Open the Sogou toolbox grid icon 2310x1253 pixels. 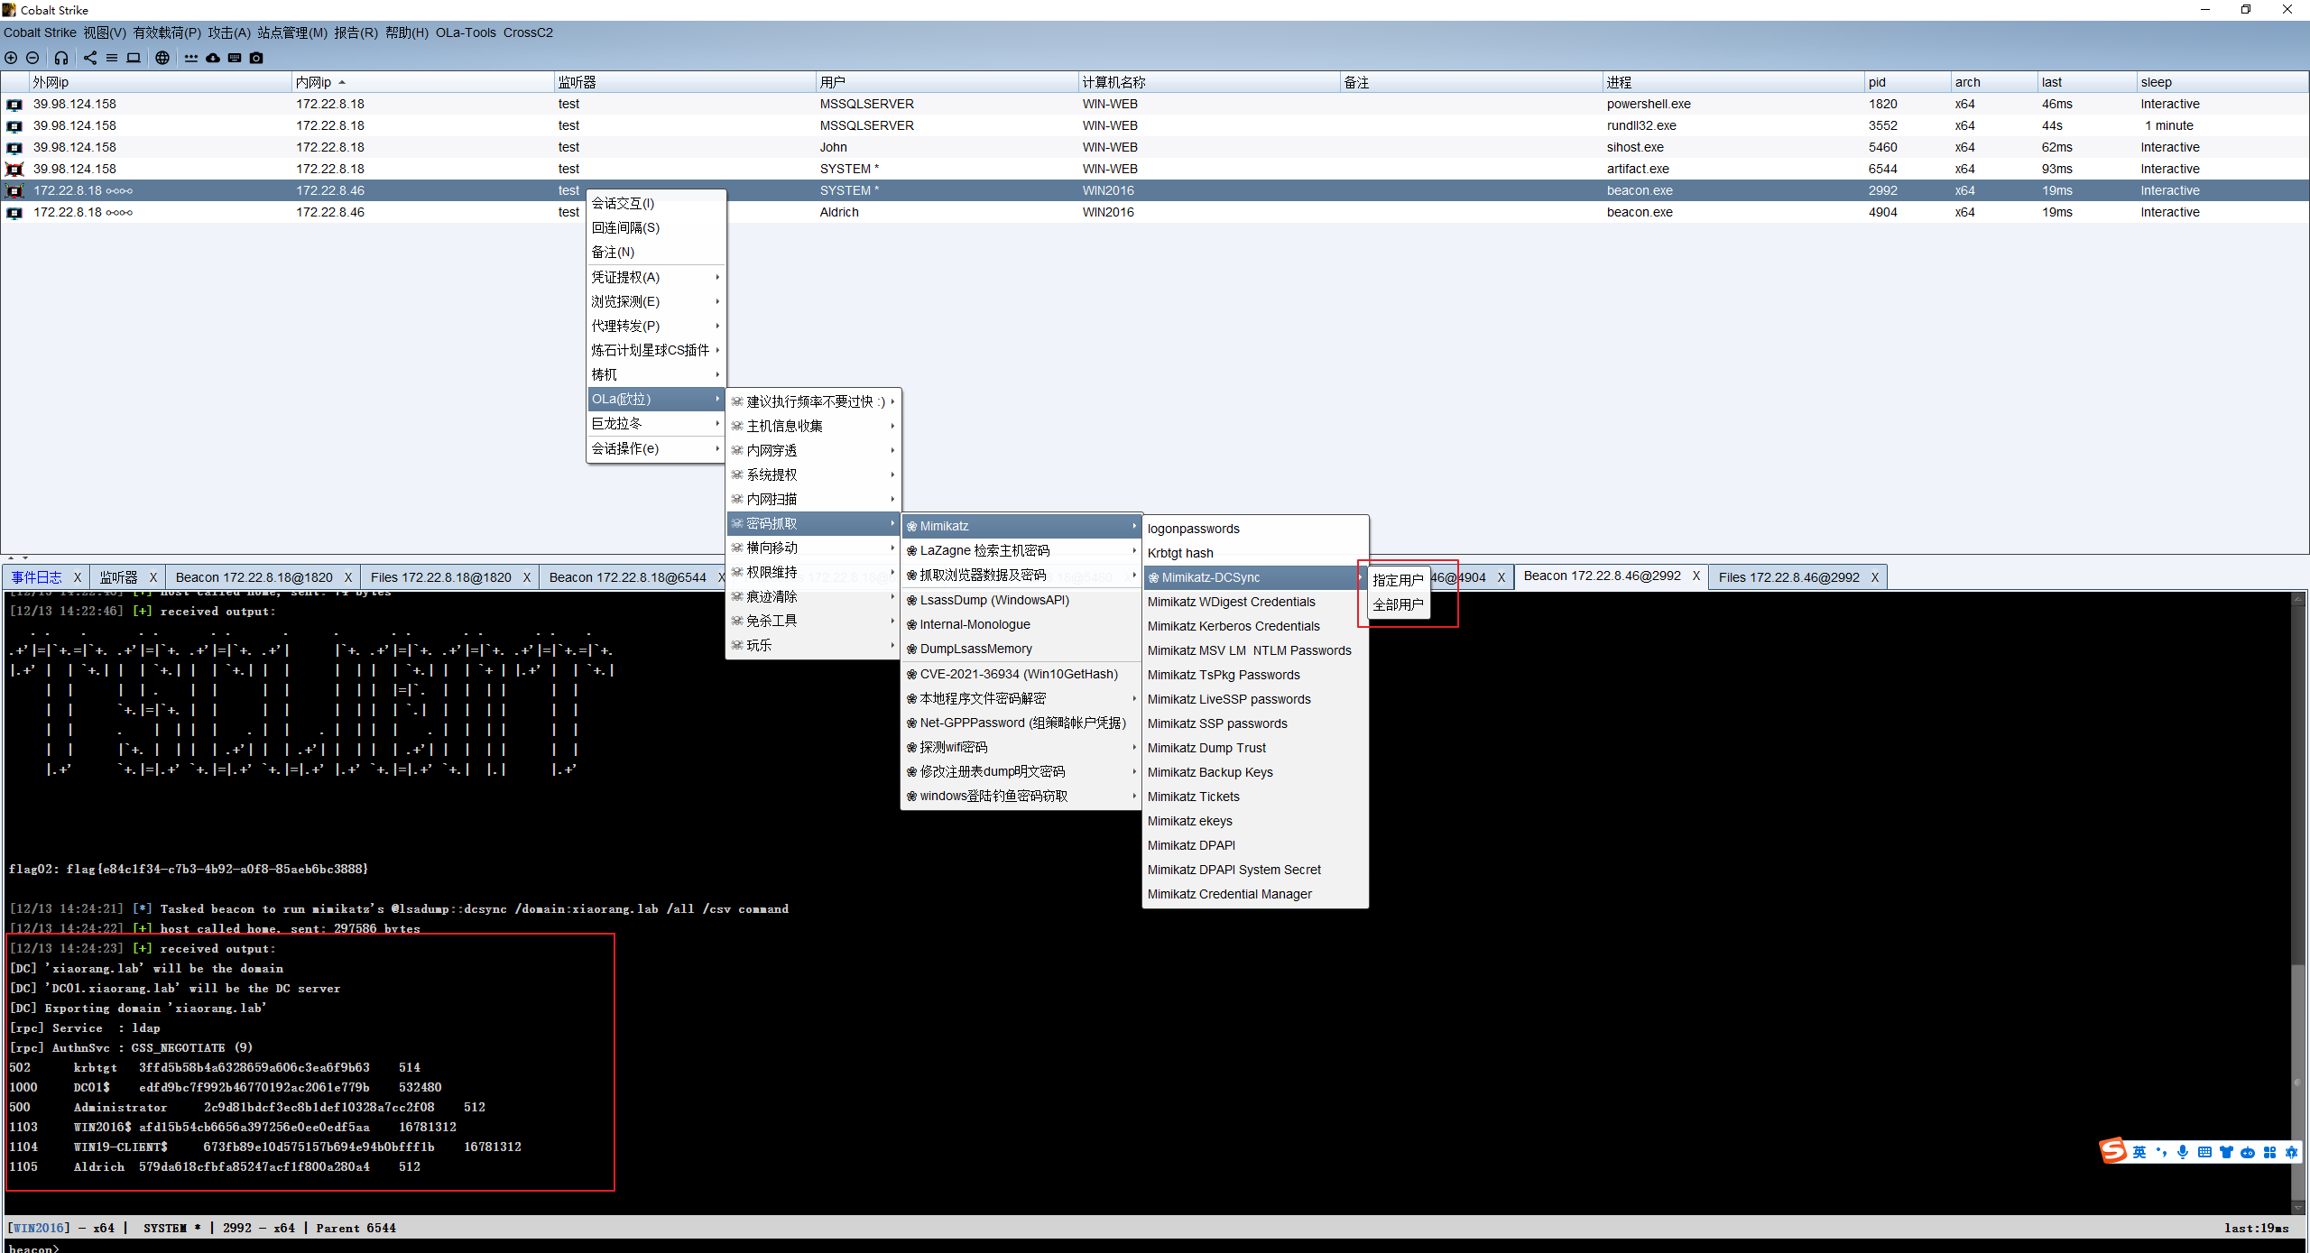(2269, 1152)
